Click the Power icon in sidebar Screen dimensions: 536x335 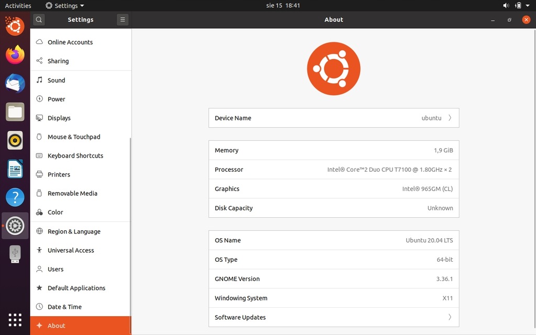pos(40,99)
